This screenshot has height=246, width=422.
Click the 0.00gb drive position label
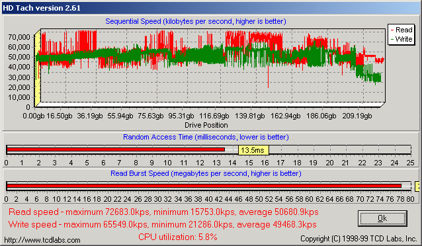pos(34,116)
